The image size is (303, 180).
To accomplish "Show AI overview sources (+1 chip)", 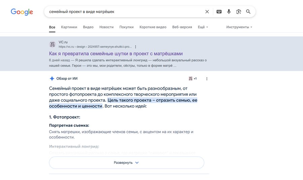I will click(193, 79).
